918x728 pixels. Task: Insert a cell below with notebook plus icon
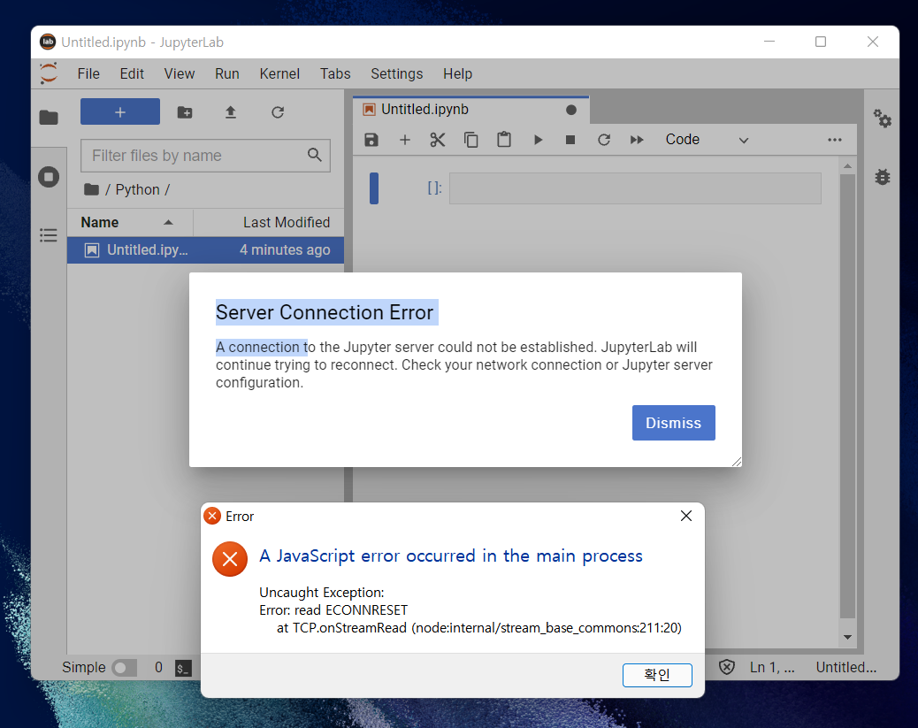pos(404,140)
